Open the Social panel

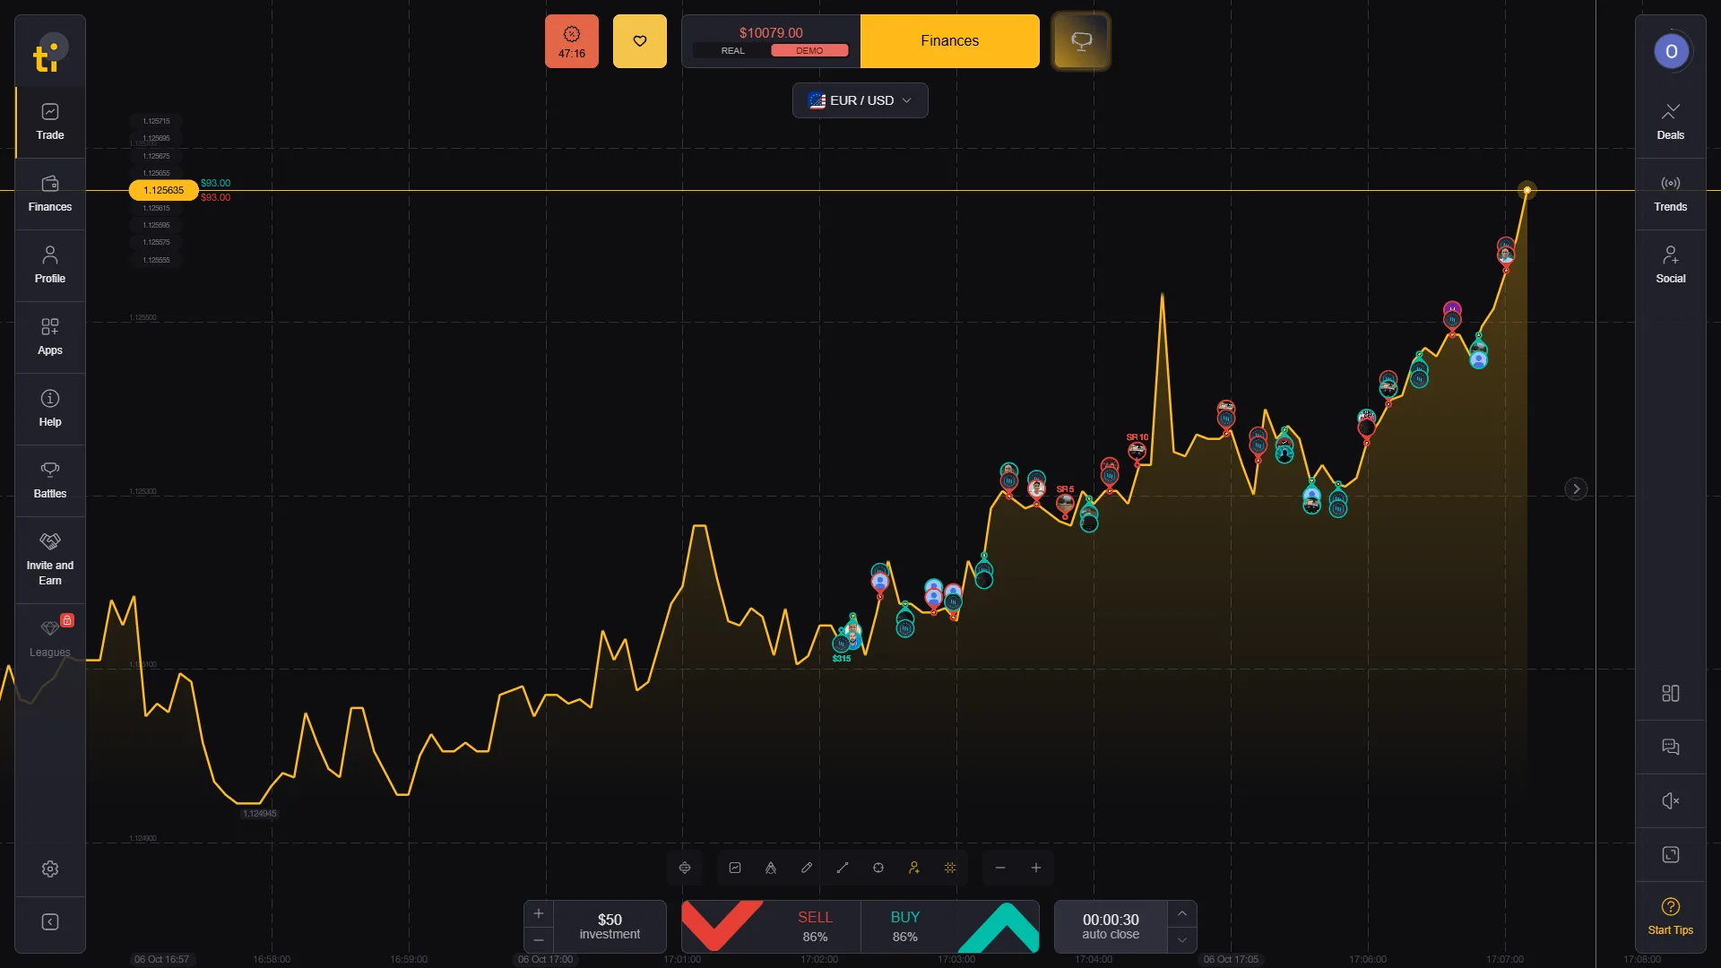pyautogui.click(x=1671, y=265)
